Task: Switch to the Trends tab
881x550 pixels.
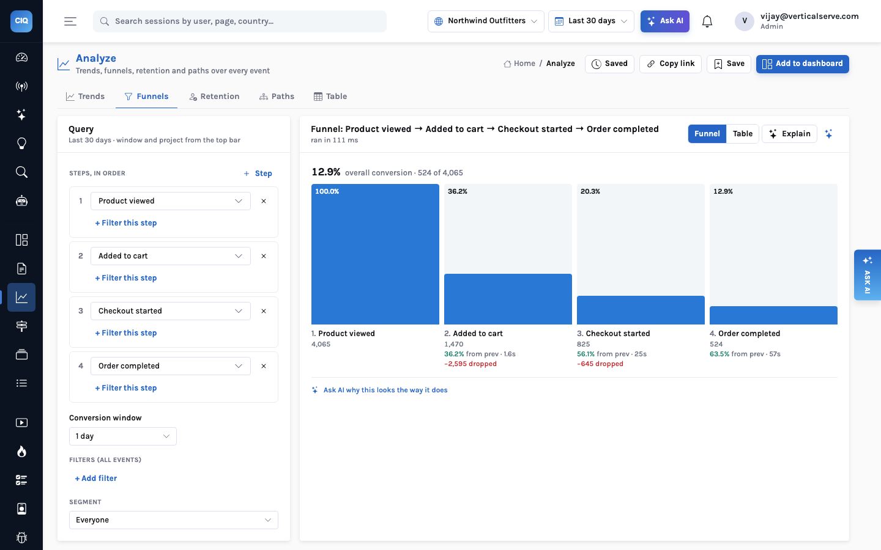Action: [85, 97]
